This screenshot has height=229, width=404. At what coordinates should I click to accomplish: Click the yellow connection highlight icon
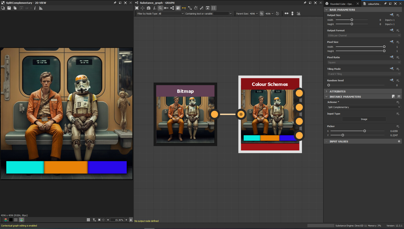184,8
